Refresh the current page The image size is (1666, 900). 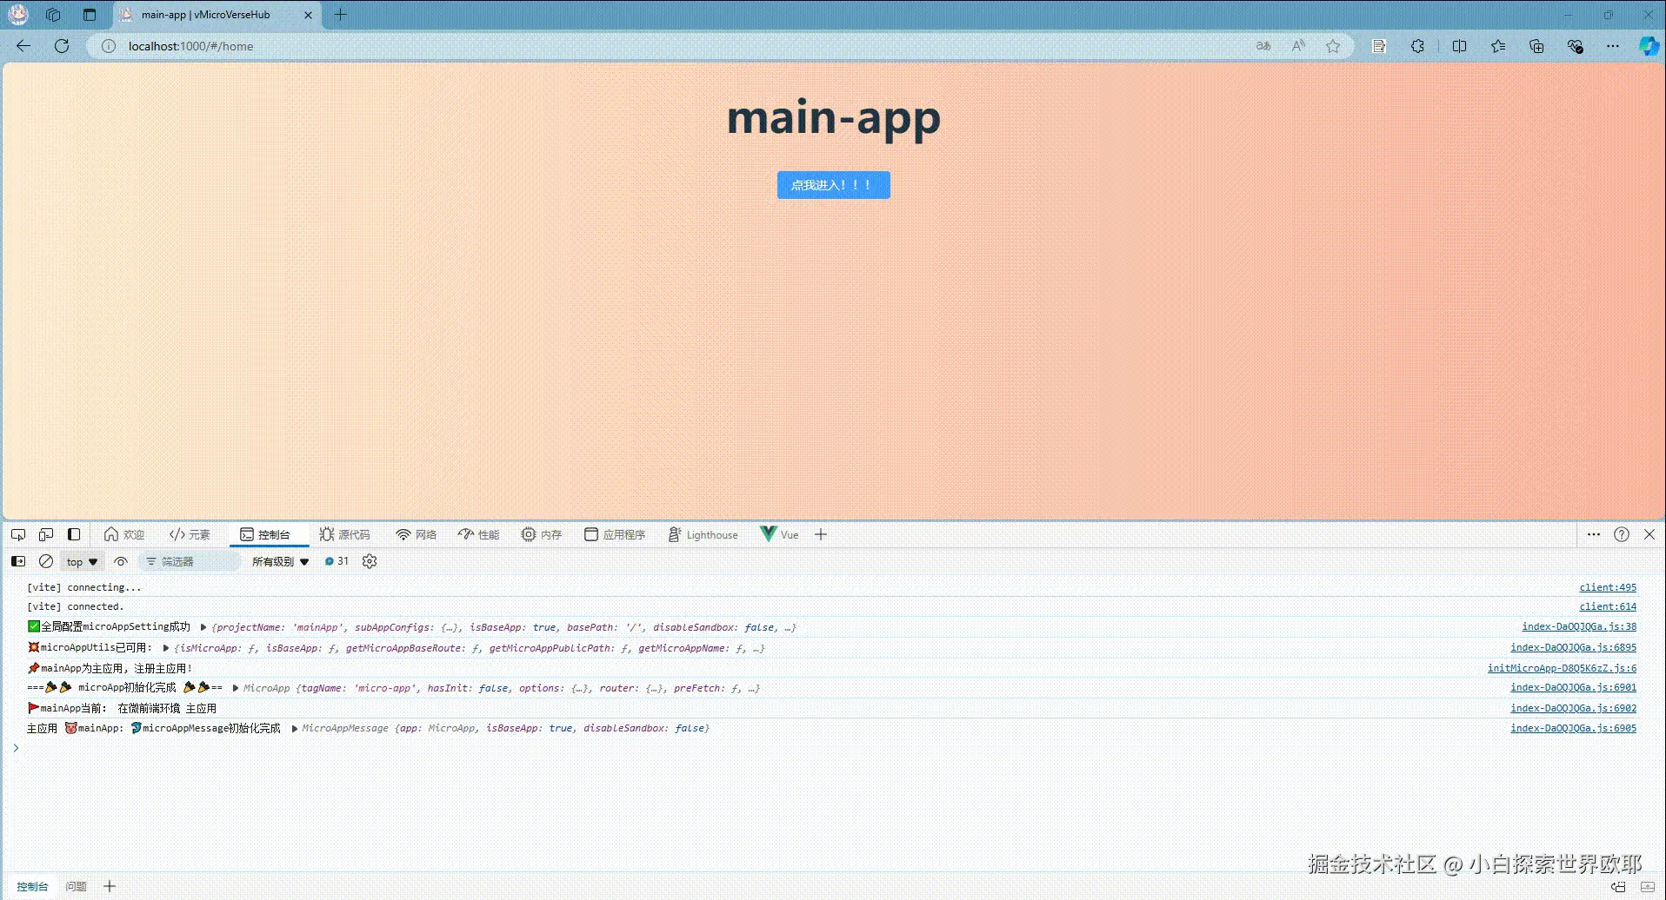tap(61, 46)
